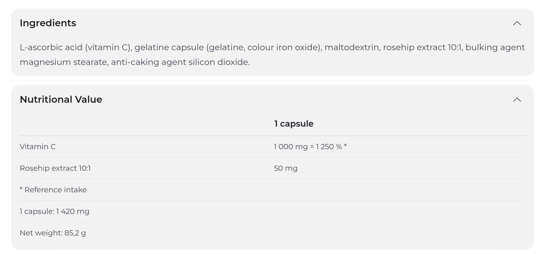Click the '1 capsule: 1 420 mg' line
The width and height of the screenshot is (545, 254).
point(55,211)
